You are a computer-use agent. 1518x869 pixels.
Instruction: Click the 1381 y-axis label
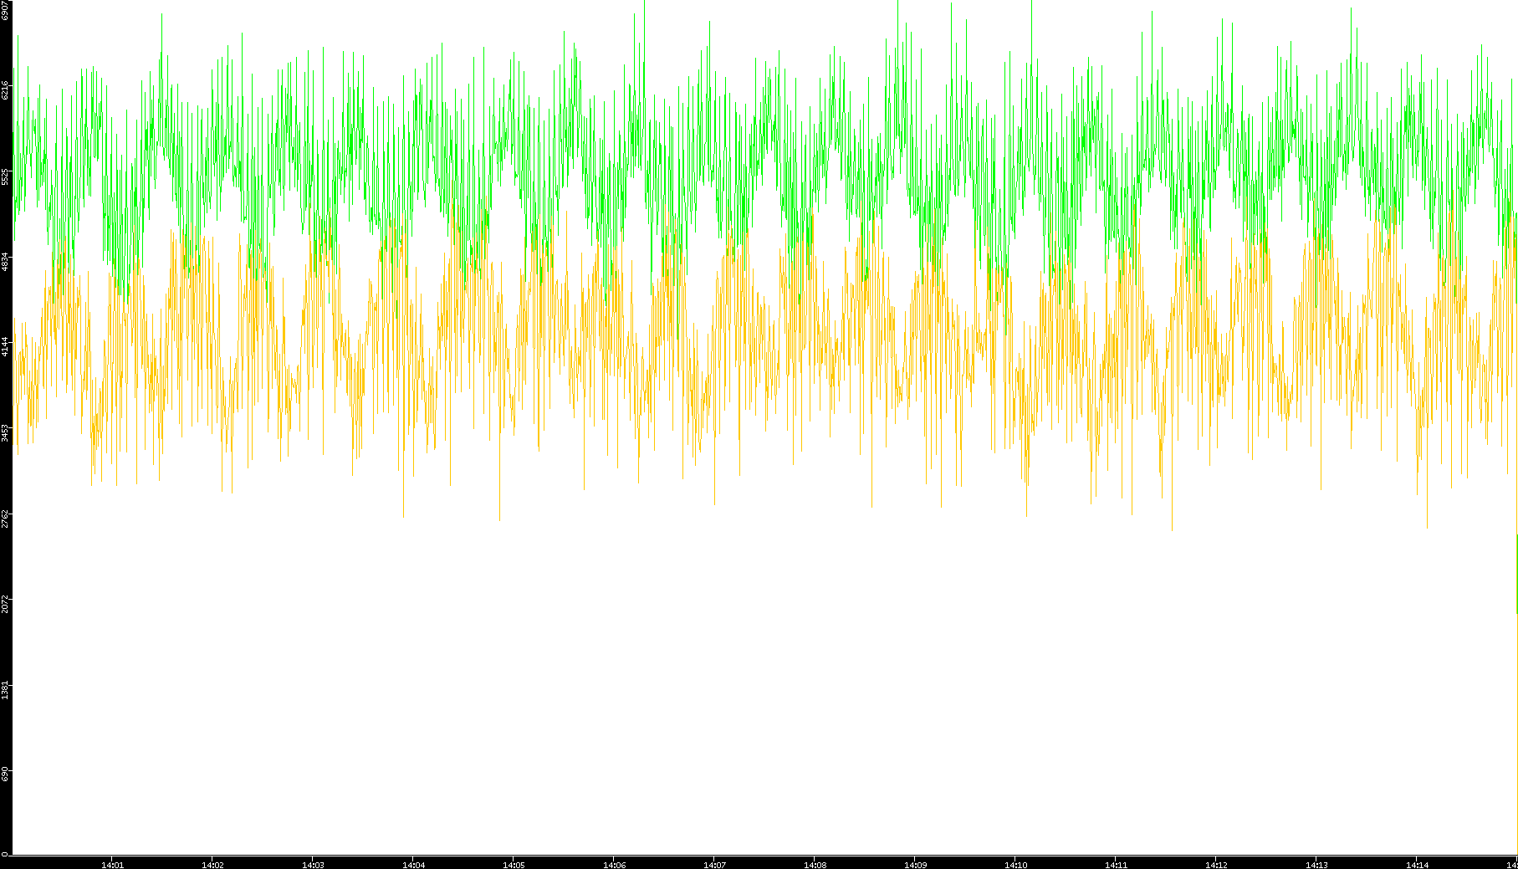[5, 690]
